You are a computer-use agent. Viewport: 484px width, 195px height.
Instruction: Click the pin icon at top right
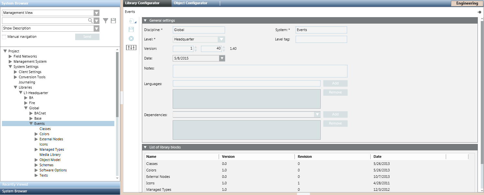pyautogui.click(x=479, y=12)
